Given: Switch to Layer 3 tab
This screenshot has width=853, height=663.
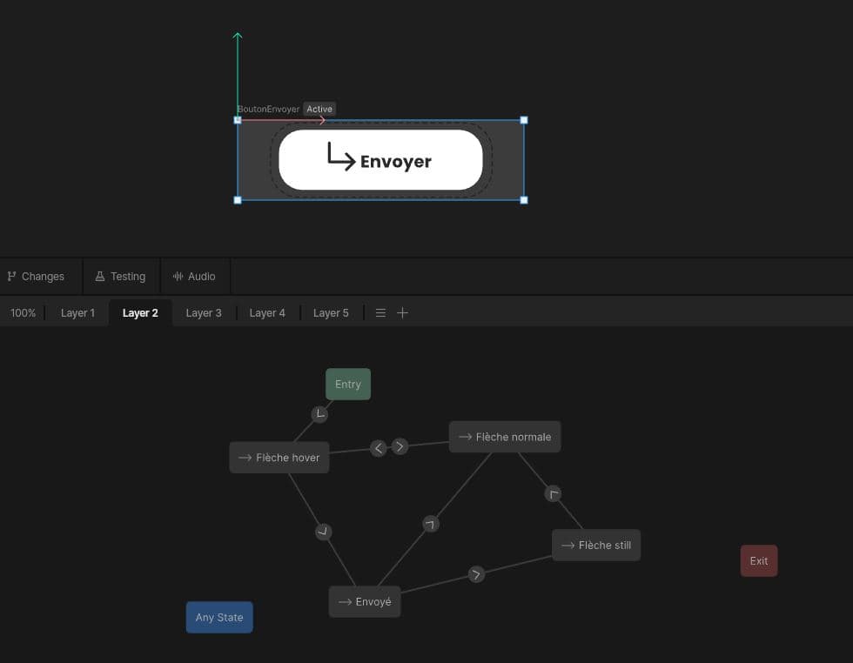Looking at the screenshot, I should (204, 313).
